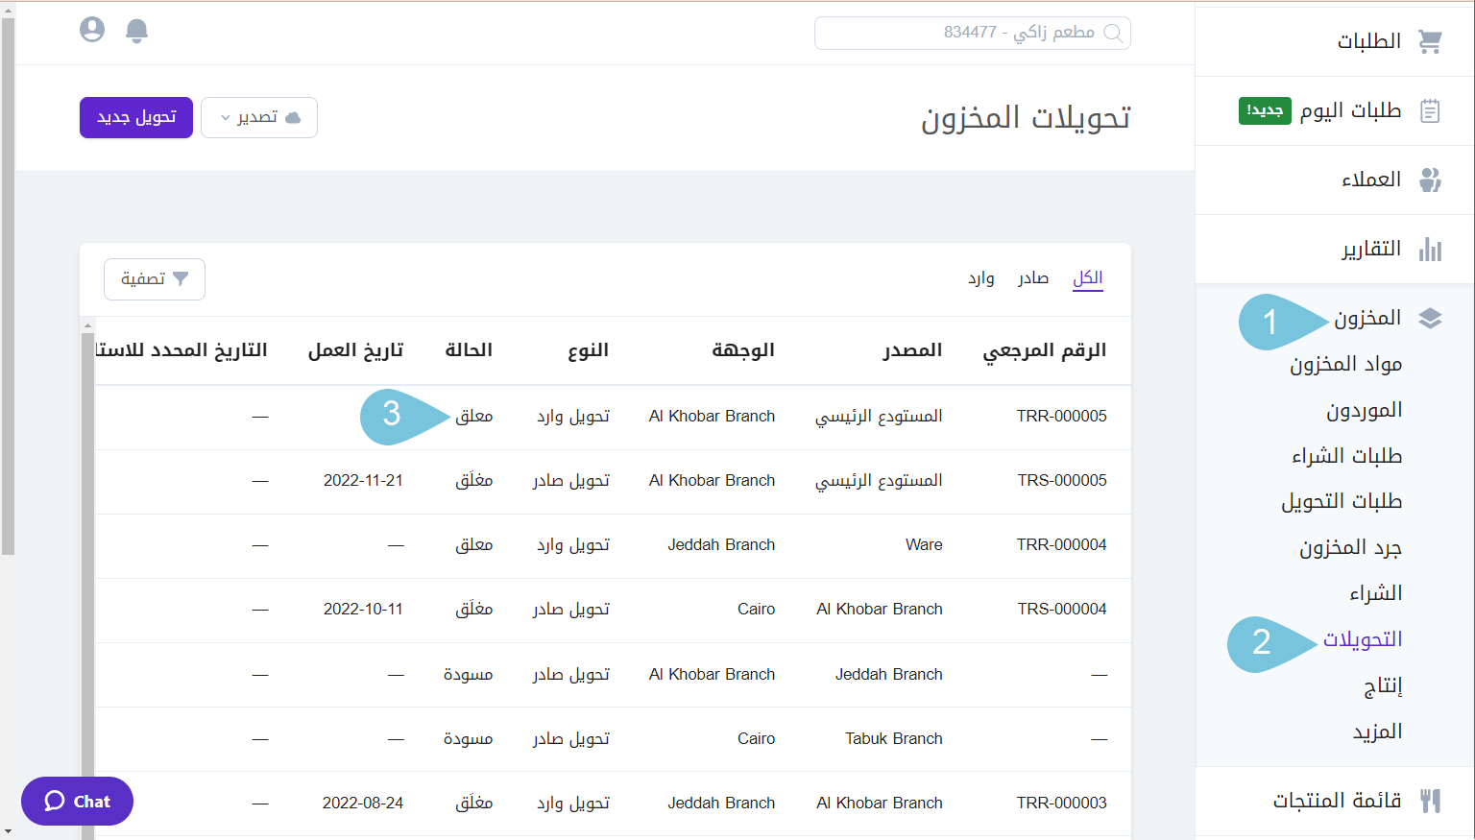Screen dimensions: 1475x840
Task: Open Orders via the shopping cart icon
Action: point(1432,40)
